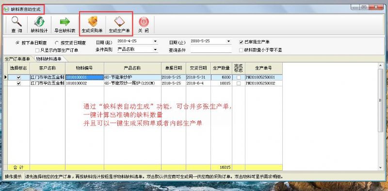Click the 查询 magnifier toolbar icon
The image size is (388, 191).
pos(16,22)
